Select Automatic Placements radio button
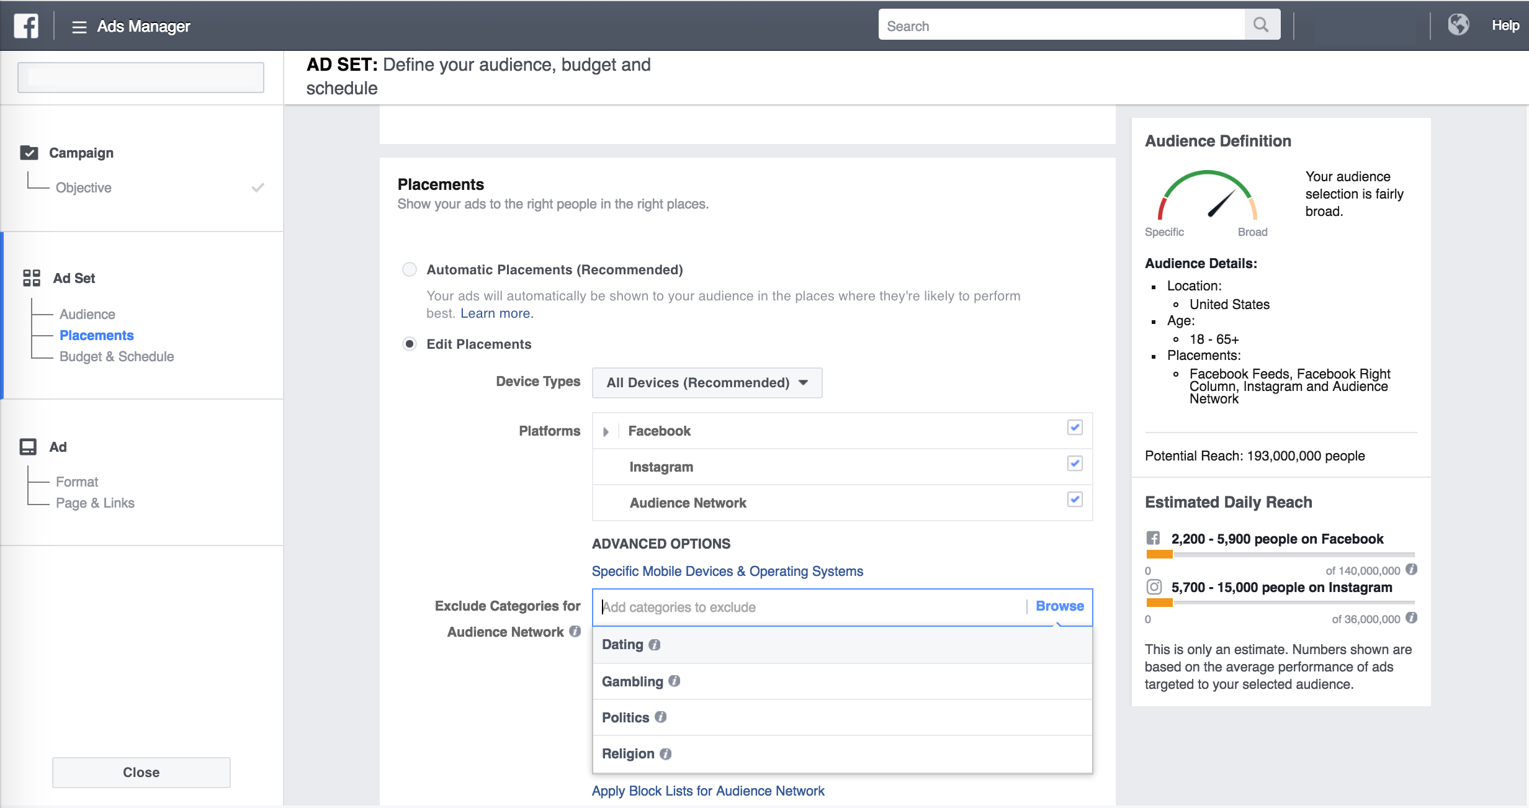 tap(410, 269)
